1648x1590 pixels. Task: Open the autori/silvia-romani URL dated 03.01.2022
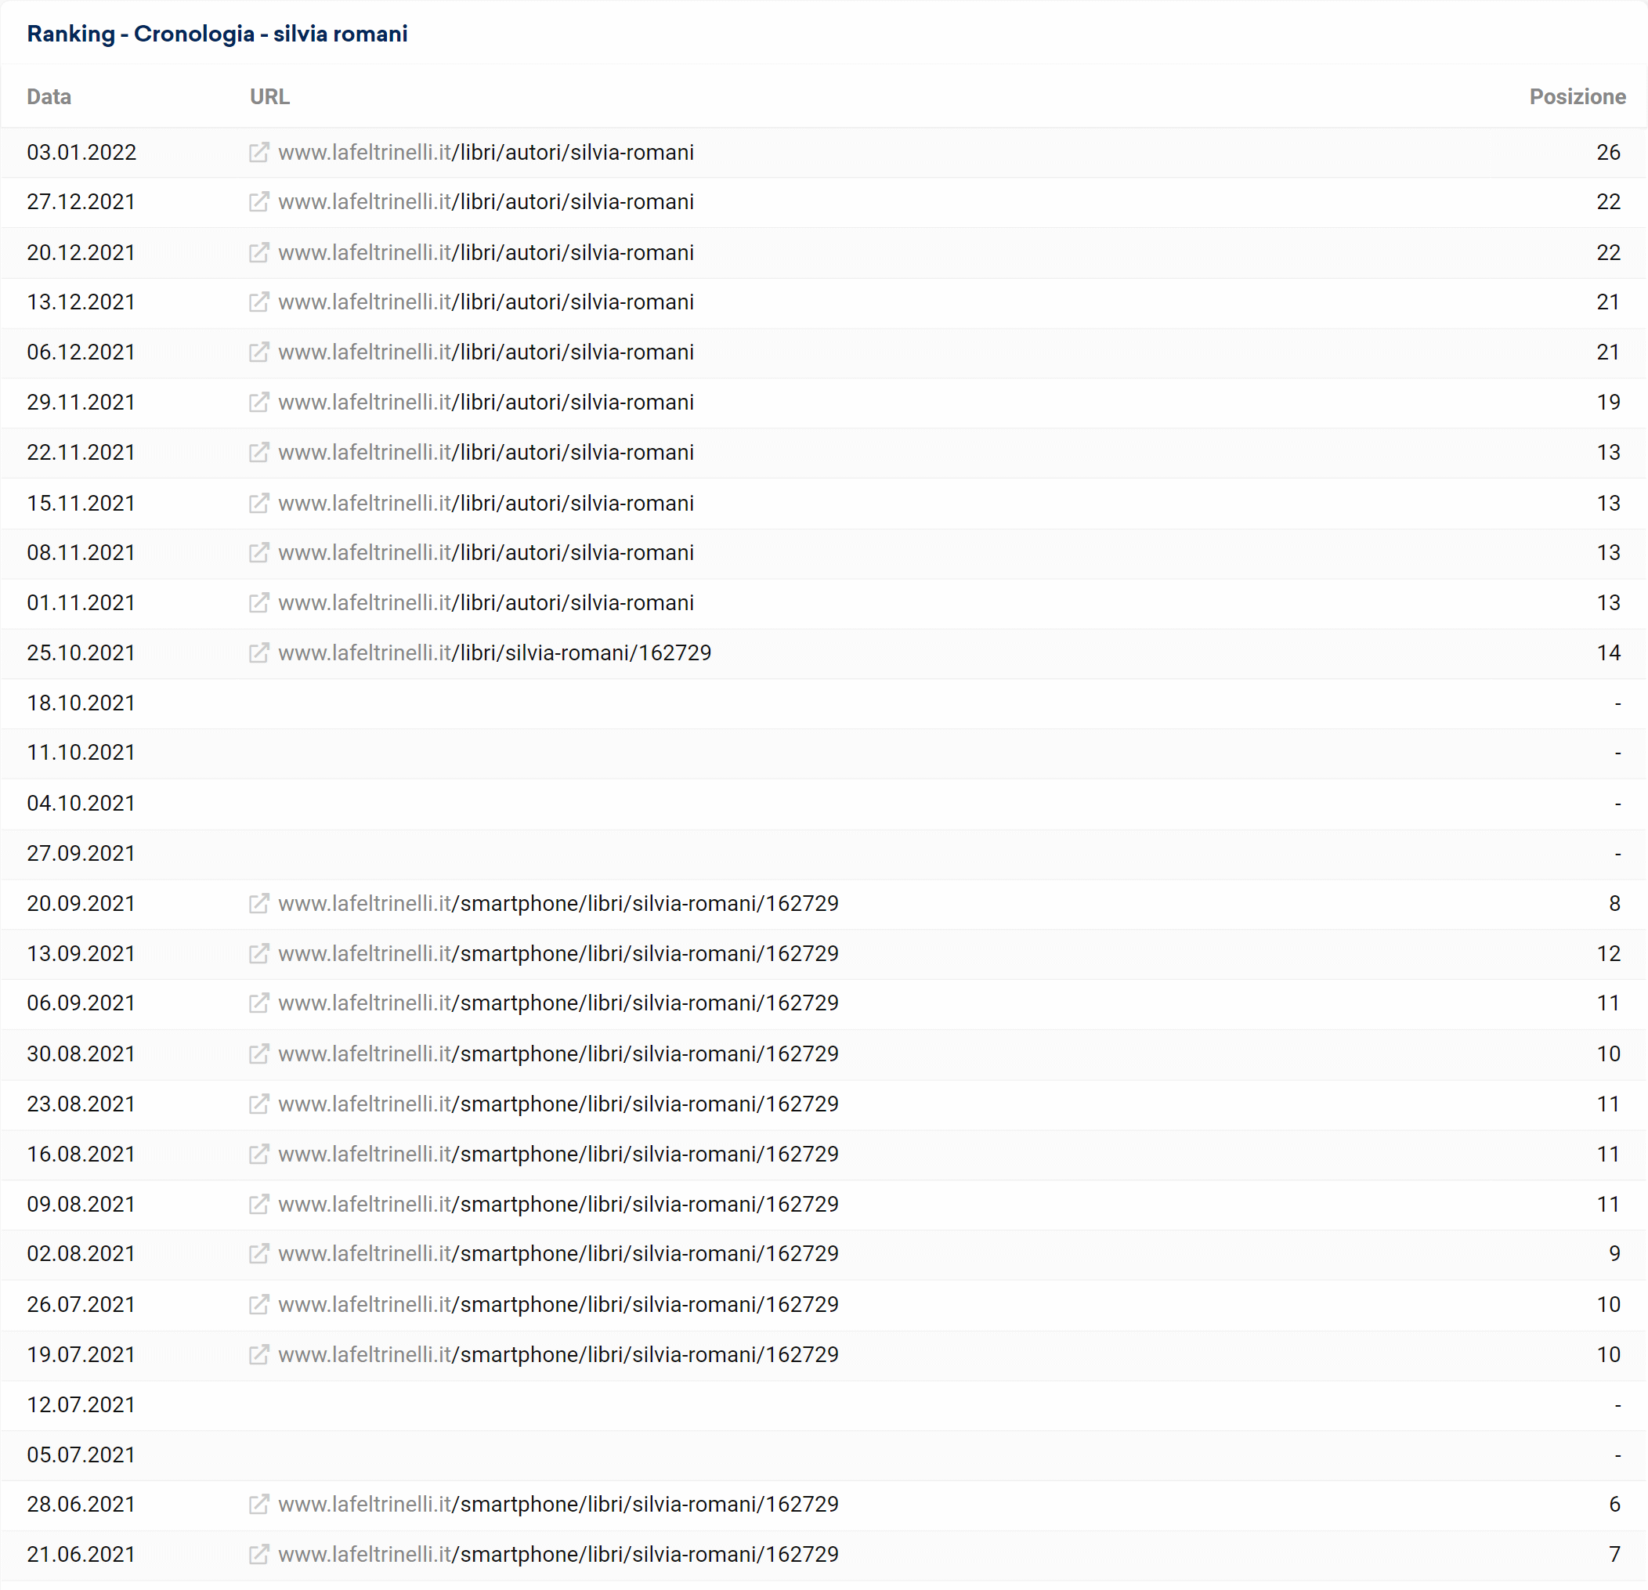point(486,152)
